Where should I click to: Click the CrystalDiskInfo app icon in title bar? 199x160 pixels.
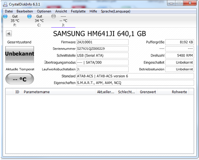coord(5,4)
